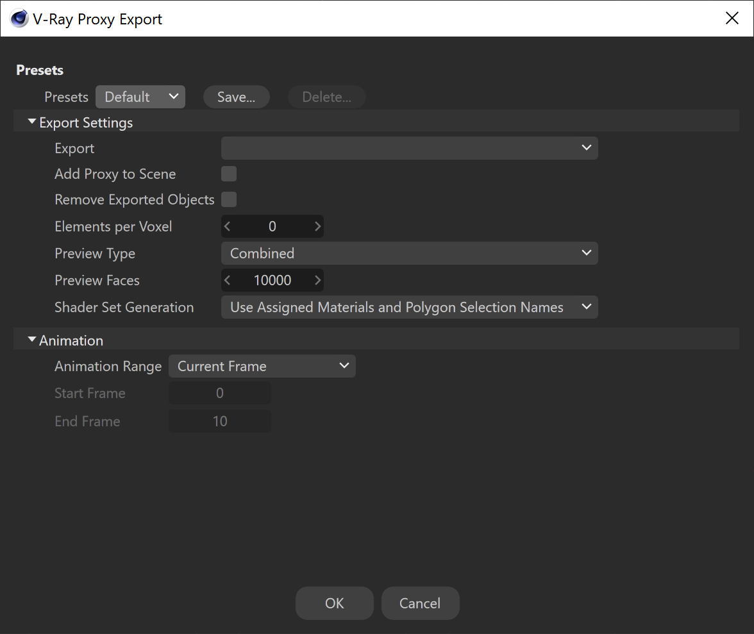Click the Animation Range label
The image size is (754, 634).
tap(108, 366)
